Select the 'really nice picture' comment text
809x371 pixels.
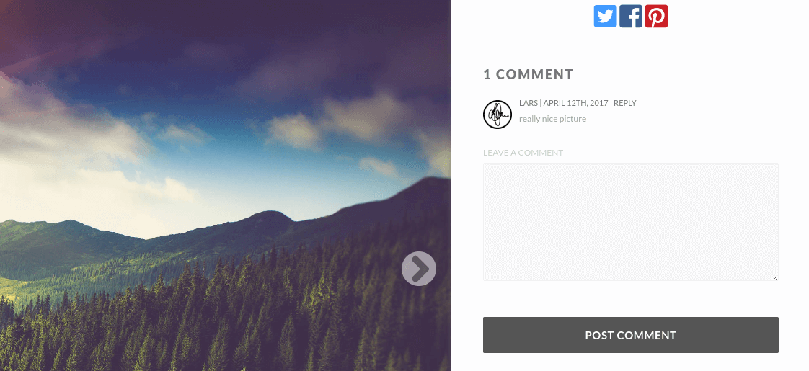[552, 119]
